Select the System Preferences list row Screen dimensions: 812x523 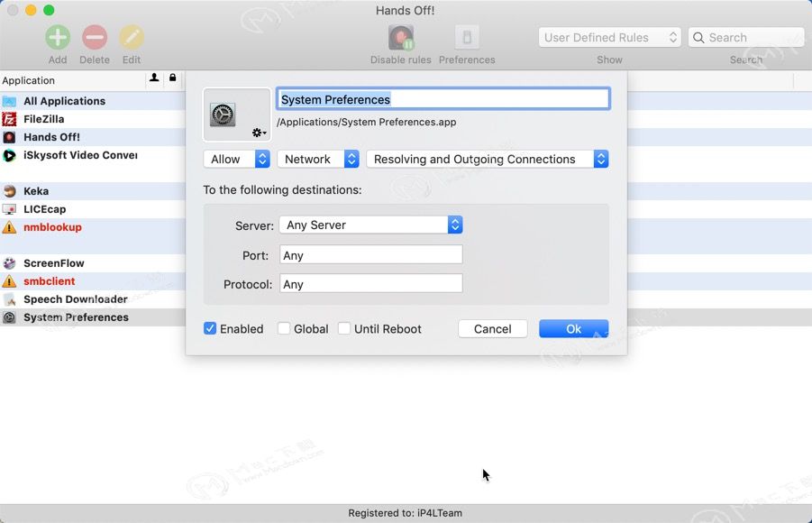93,317
